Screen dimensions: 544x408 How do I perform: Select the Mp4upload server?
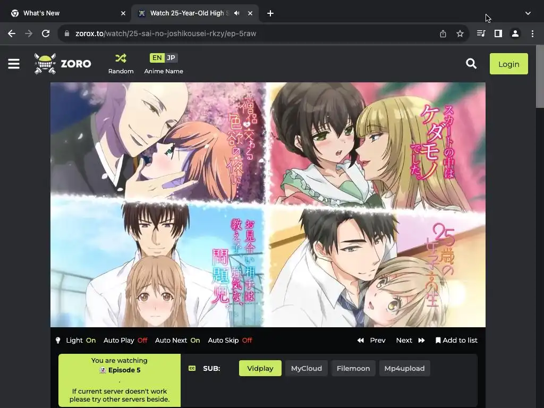click(x=404, y=369)
